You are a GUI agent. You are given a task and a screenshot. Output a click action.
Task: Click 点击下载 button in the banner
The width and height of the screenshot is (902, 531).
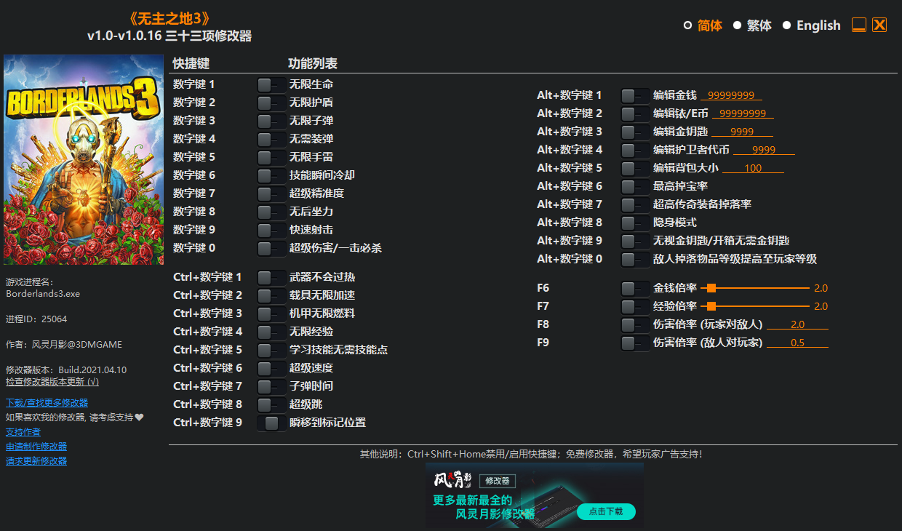coord(606,511)
